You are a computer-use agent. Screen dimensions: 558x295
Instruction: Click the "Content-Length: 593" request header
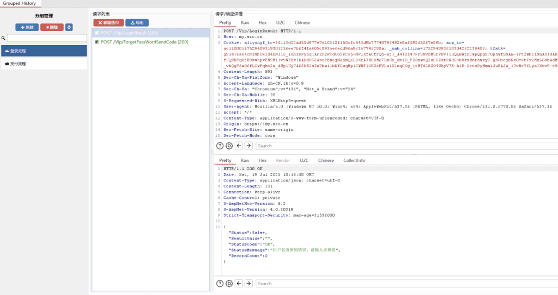tap(248, 72)
